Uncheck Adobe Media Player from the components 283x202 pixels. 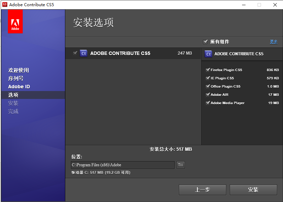[207, 103]
